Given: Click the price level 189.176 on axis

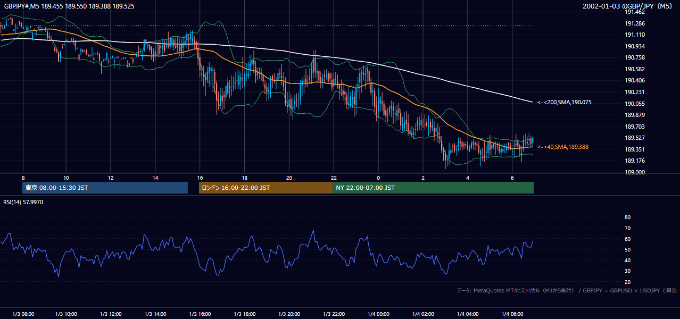Looking at the screenshot, I should coord(635,161).
